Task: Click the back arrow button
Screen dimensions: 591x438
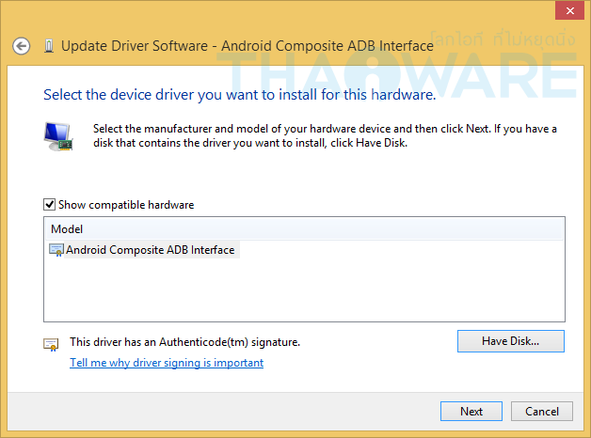Action: pos(22,45)
